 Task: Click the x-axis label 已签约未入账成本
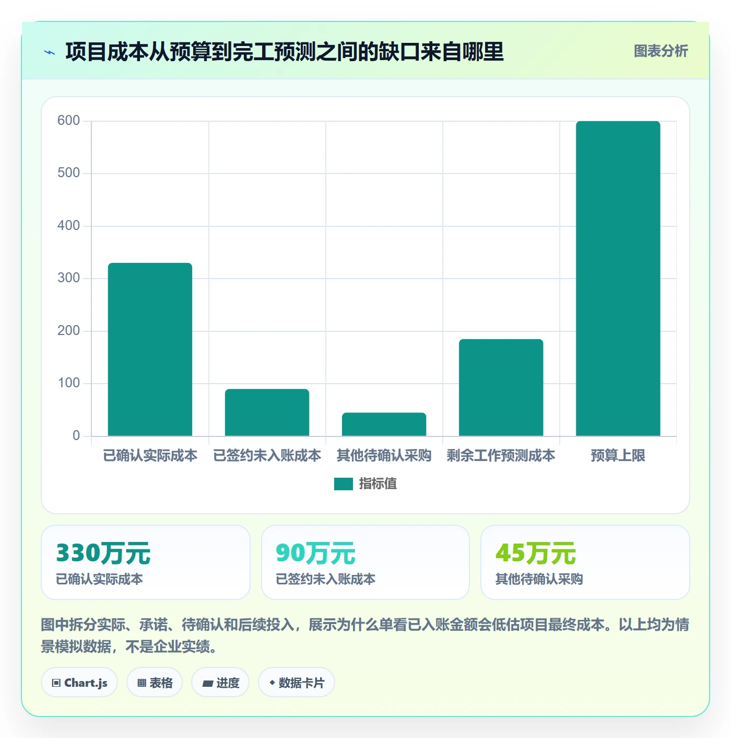click(x=267, y=456)
